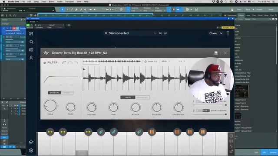The width and height of the screenshot is (278, 156).
Task: Open the Track menu
Action: tap(43, 2)
